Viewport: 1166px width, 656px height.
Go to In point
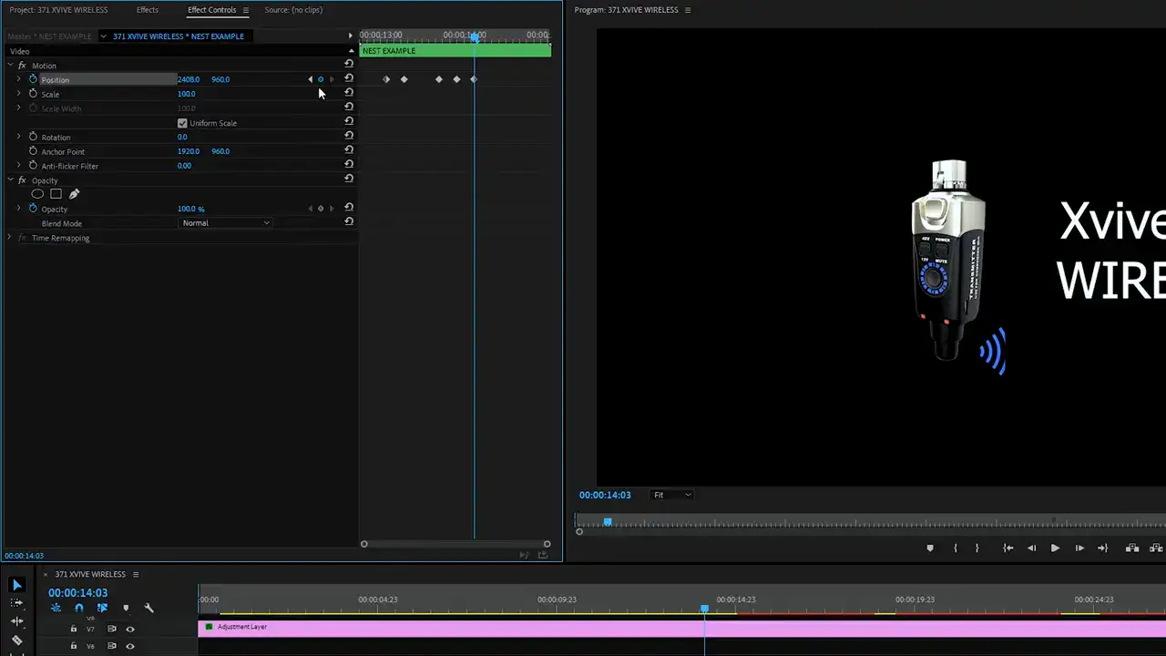point(1008,548)
